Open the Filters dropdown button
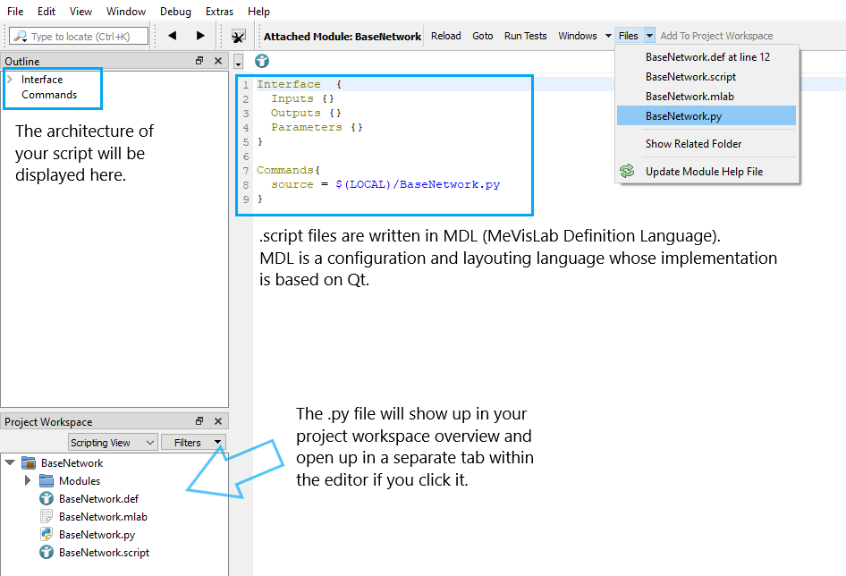The height and width of the screenshot is (576, 846). coord(193,442)
